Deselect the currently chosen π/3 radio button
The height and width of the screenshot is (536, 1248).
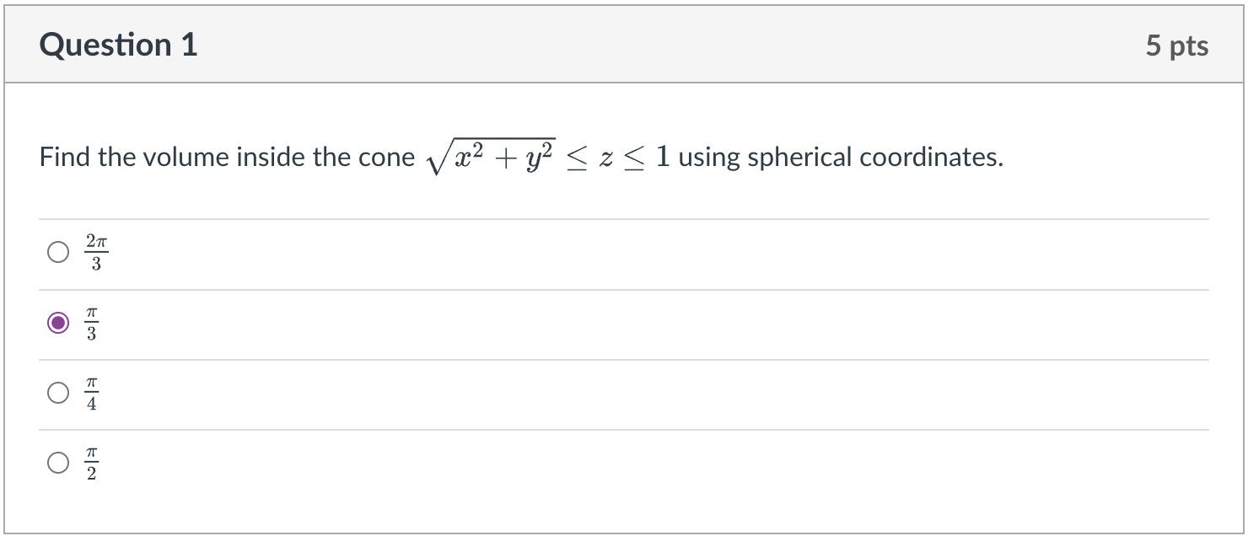coord(57,322)
